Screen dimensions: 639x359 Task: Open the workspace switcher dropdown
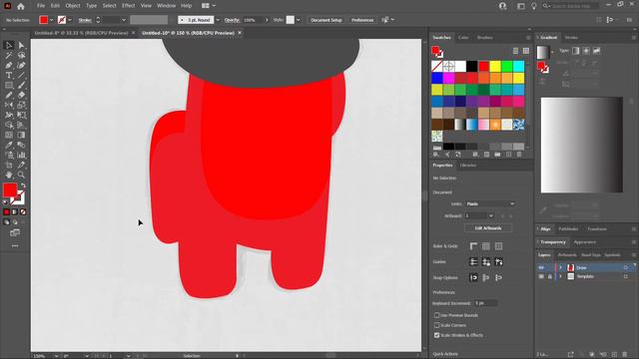[x=209, y=6]
